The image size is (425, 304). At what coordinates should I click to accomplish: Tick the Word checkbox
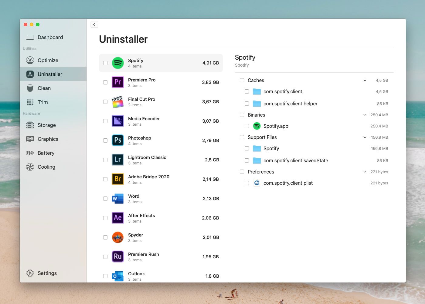[105, 199]
